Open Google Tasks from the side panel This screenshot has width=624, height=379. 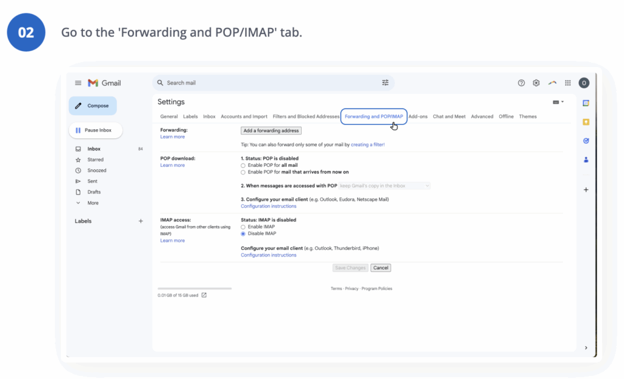586,140
